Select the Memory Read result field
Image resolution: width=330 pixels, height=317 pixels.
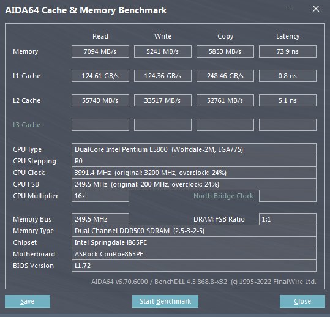(x=100, y=51)
